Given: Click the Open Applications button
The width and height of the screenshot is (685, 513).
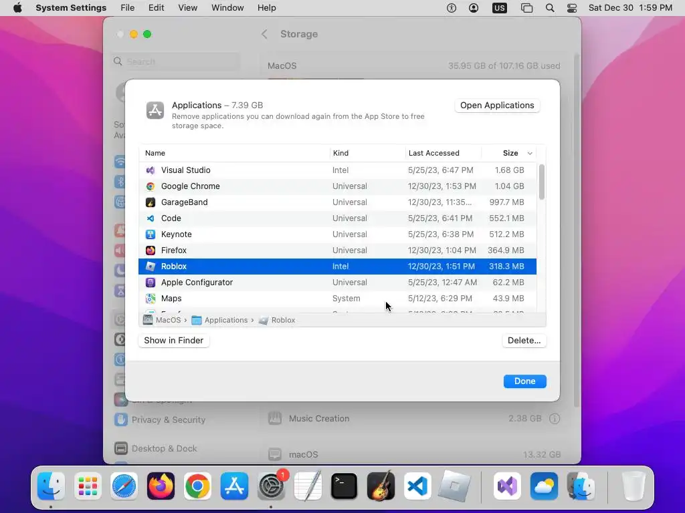Looking at the screenshot, I should pyautogui.click(x=497, y=106).
